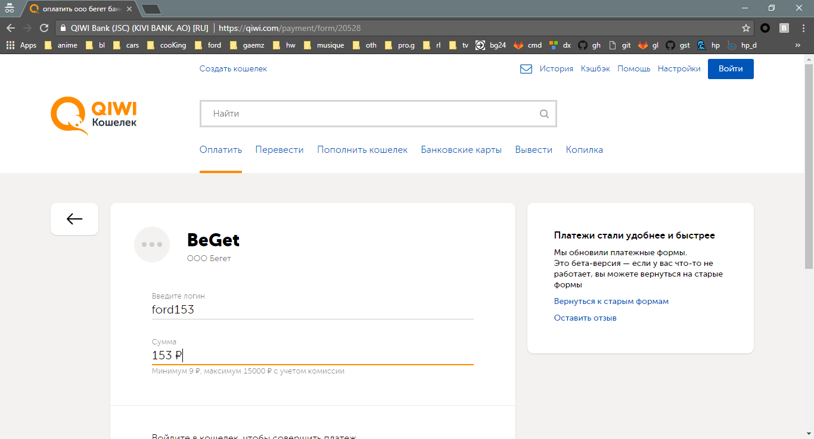Open the hp_d bookmark
This screenshot has height=439, width=814.
742,45
